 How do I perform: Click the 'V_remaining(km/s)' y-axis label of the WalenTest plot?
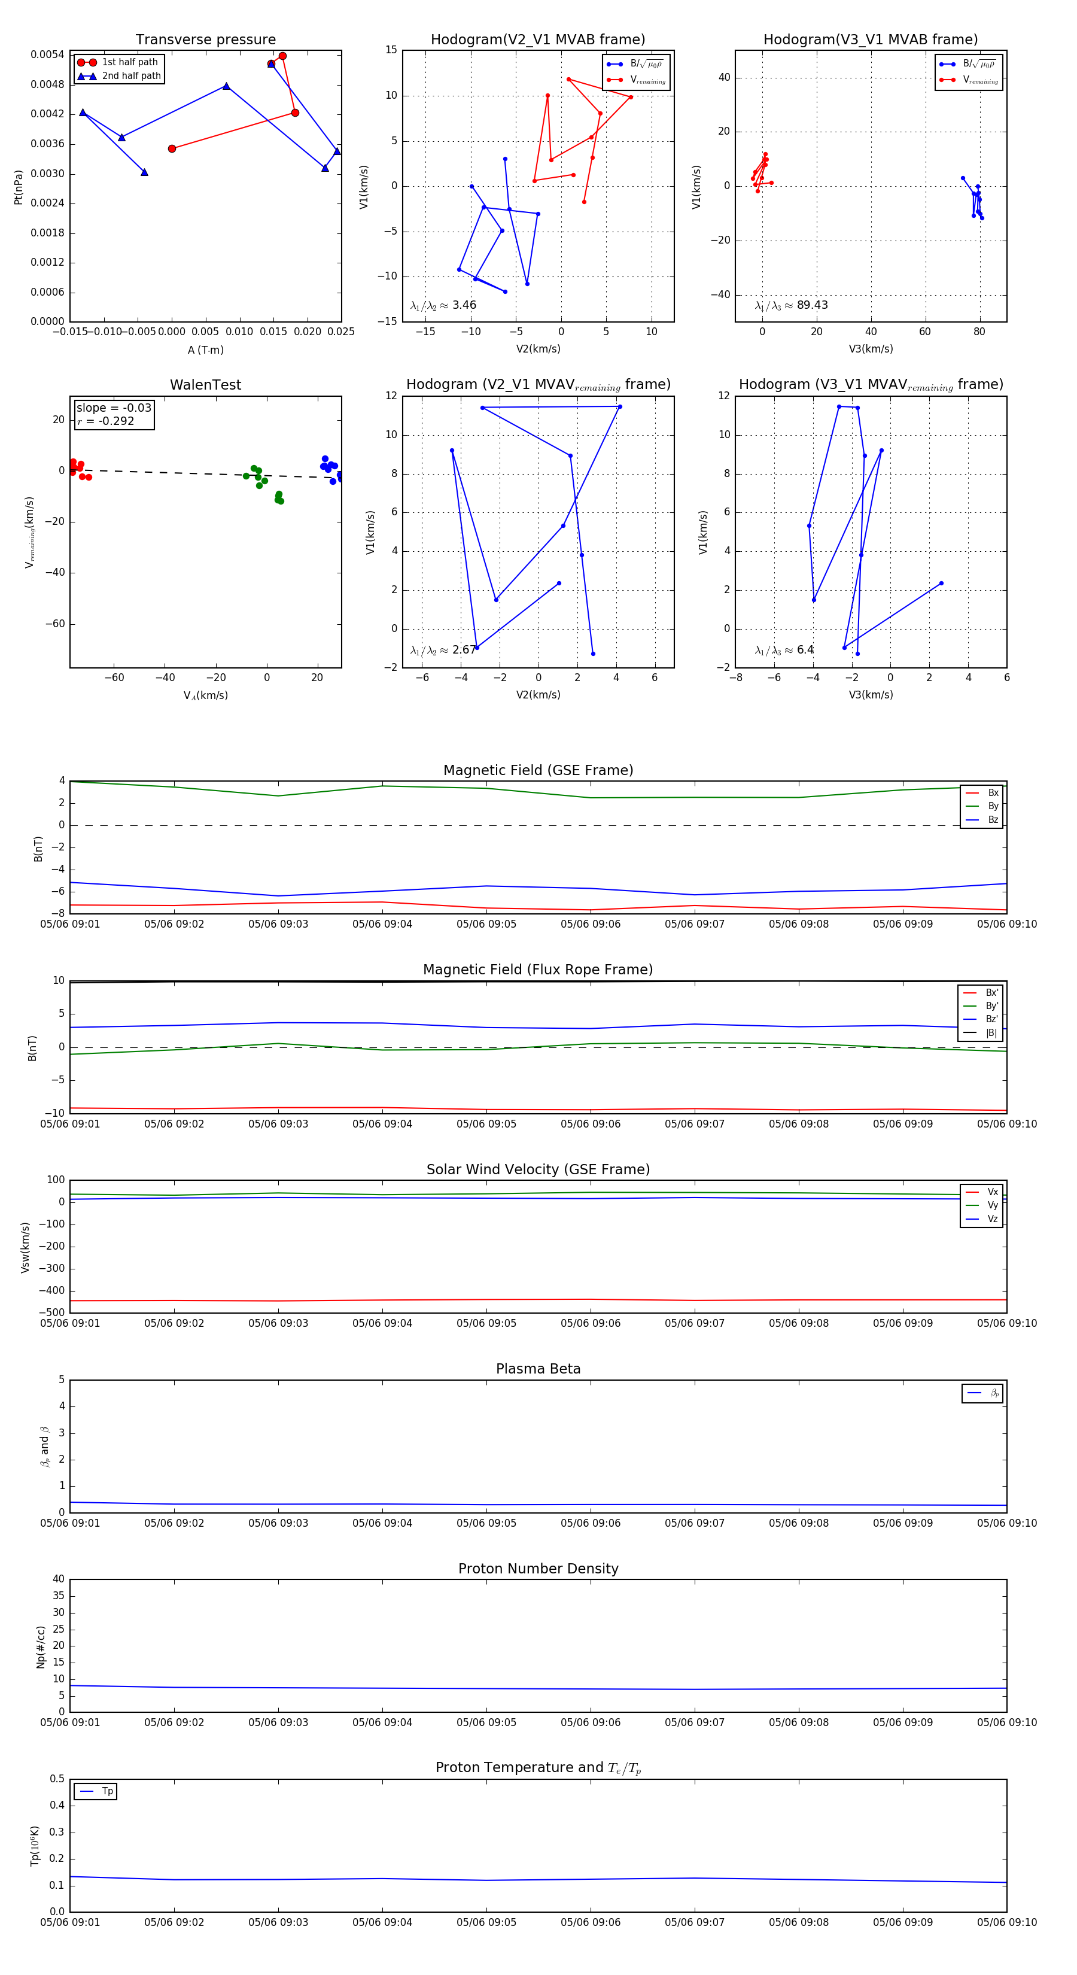(x=30, y=532)
